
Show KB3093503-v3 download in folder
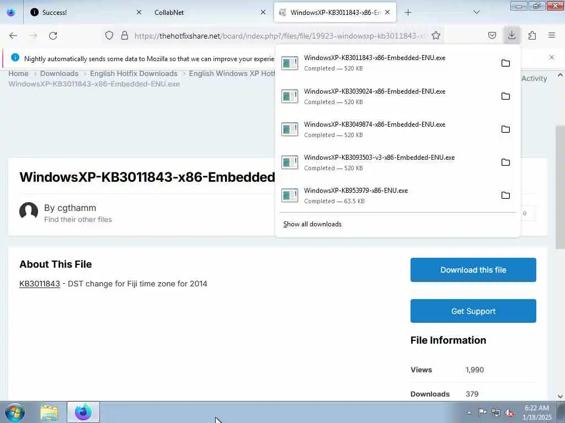click(505, 162)
